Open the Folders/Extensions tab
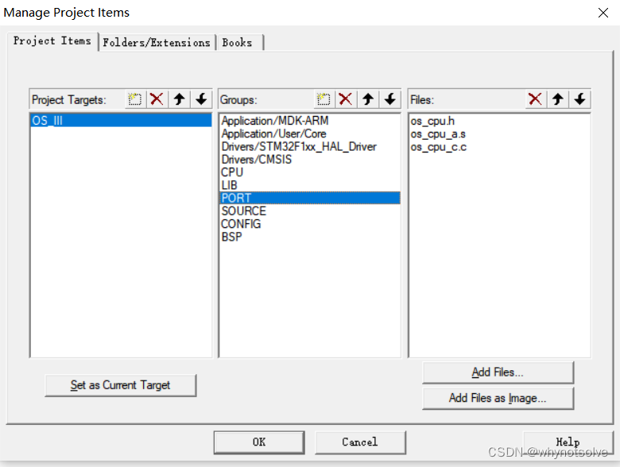The width and height of the screenshot is (620, 467). tap(157, 42)
